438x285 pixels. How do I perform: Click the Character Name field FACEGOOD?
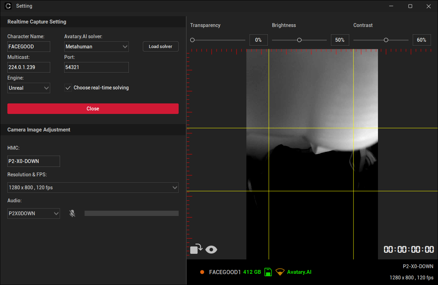(29, 47)
